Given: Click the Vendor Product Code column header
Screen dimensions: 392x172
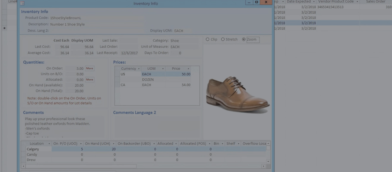Looking at the screenshot, I should [336, 2].
